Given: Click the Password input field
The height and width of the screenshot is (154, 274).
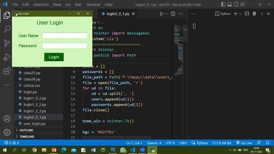Looking at the screenshot, I should click(x=65, y=45).
